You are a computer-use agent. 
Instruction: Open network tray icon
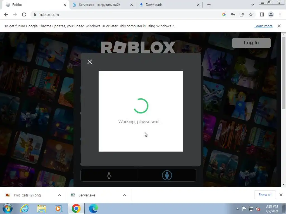251,209
